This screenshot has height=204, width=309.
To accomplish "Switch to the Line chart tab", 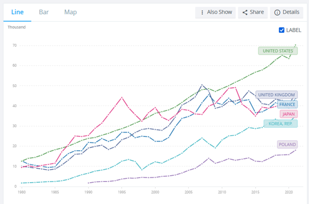I will 17,12.
